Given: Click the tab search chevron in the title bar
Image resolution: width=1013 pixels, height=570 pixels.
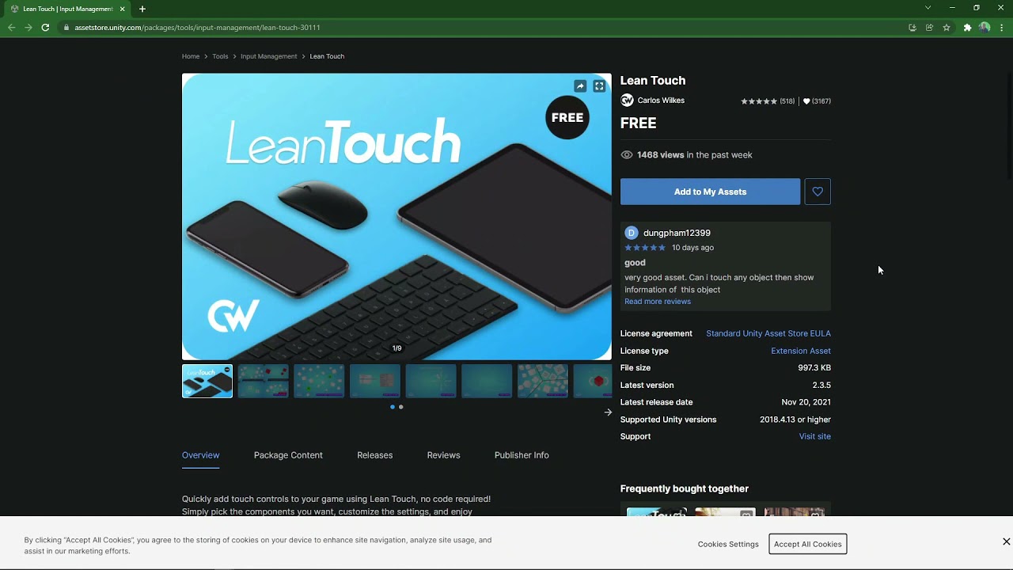Looking at the screenshot, I should click(x=928, y=8).
